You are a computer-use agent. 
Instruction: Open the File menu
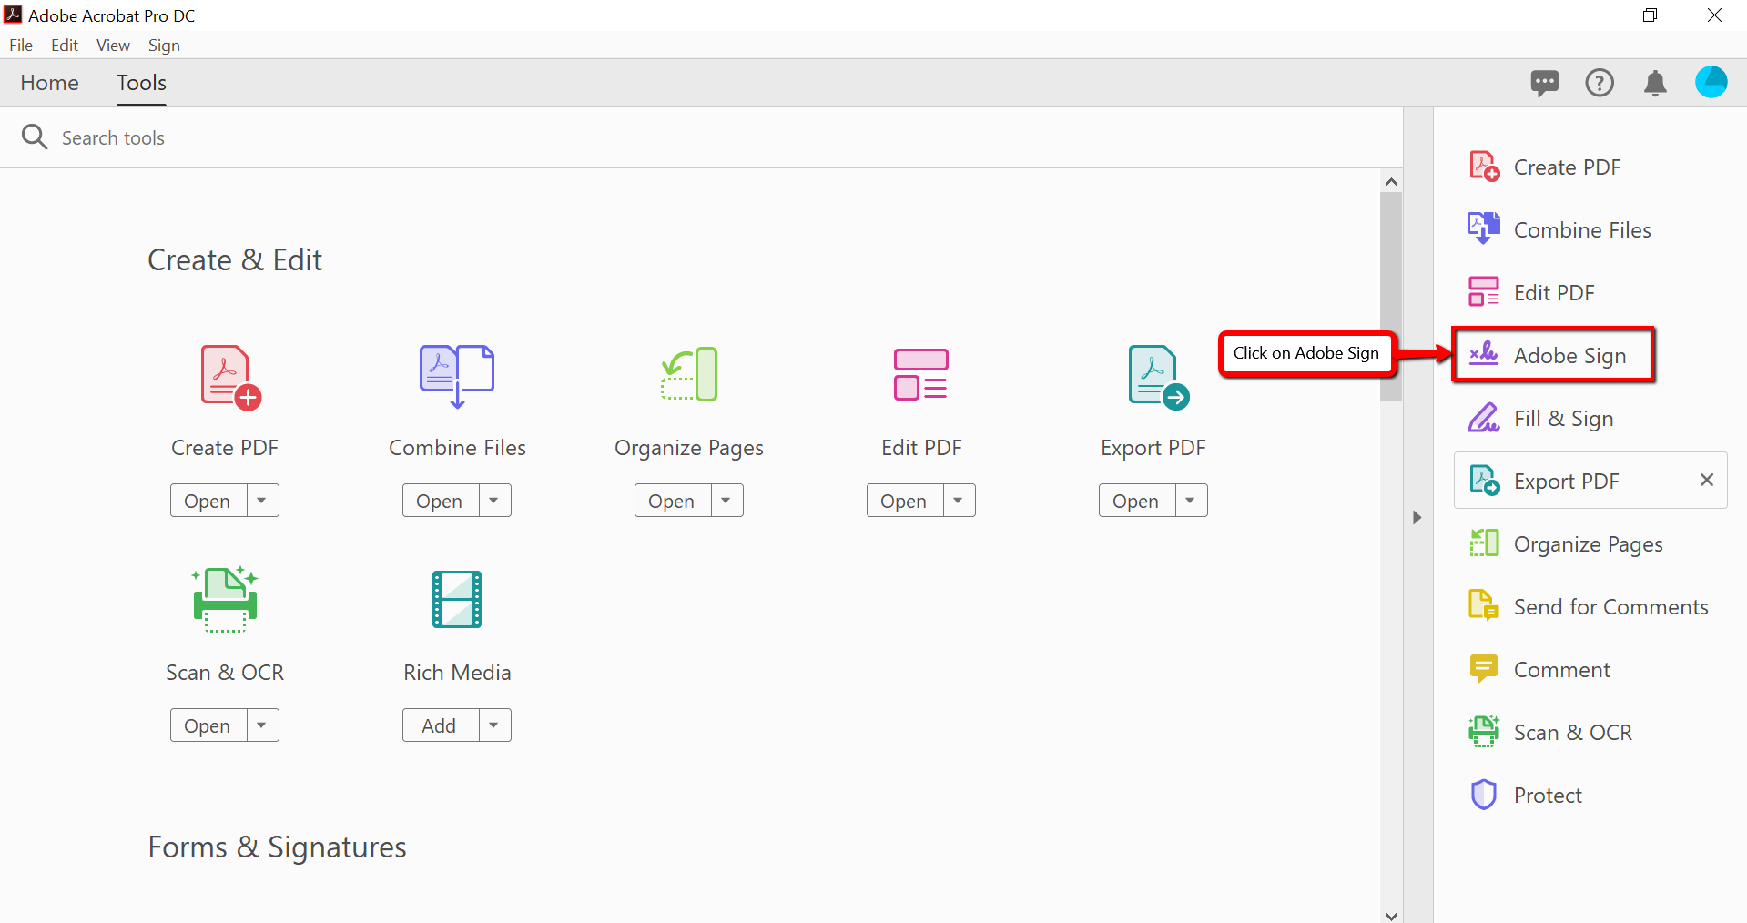pos(21,46)
